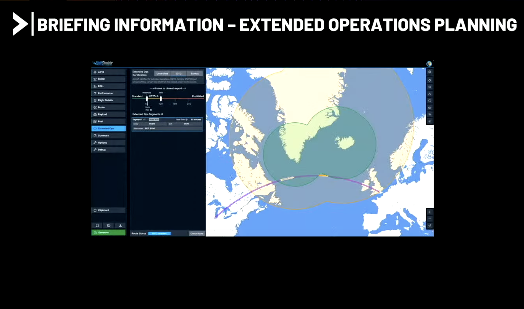Open the Flight Details section
This screenshot has width=524, height=309.
tap(108, 100)
